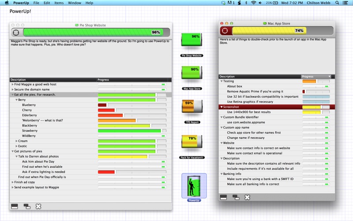Open Notification Center list icon

pyautogui.click(x=345, y=3)
